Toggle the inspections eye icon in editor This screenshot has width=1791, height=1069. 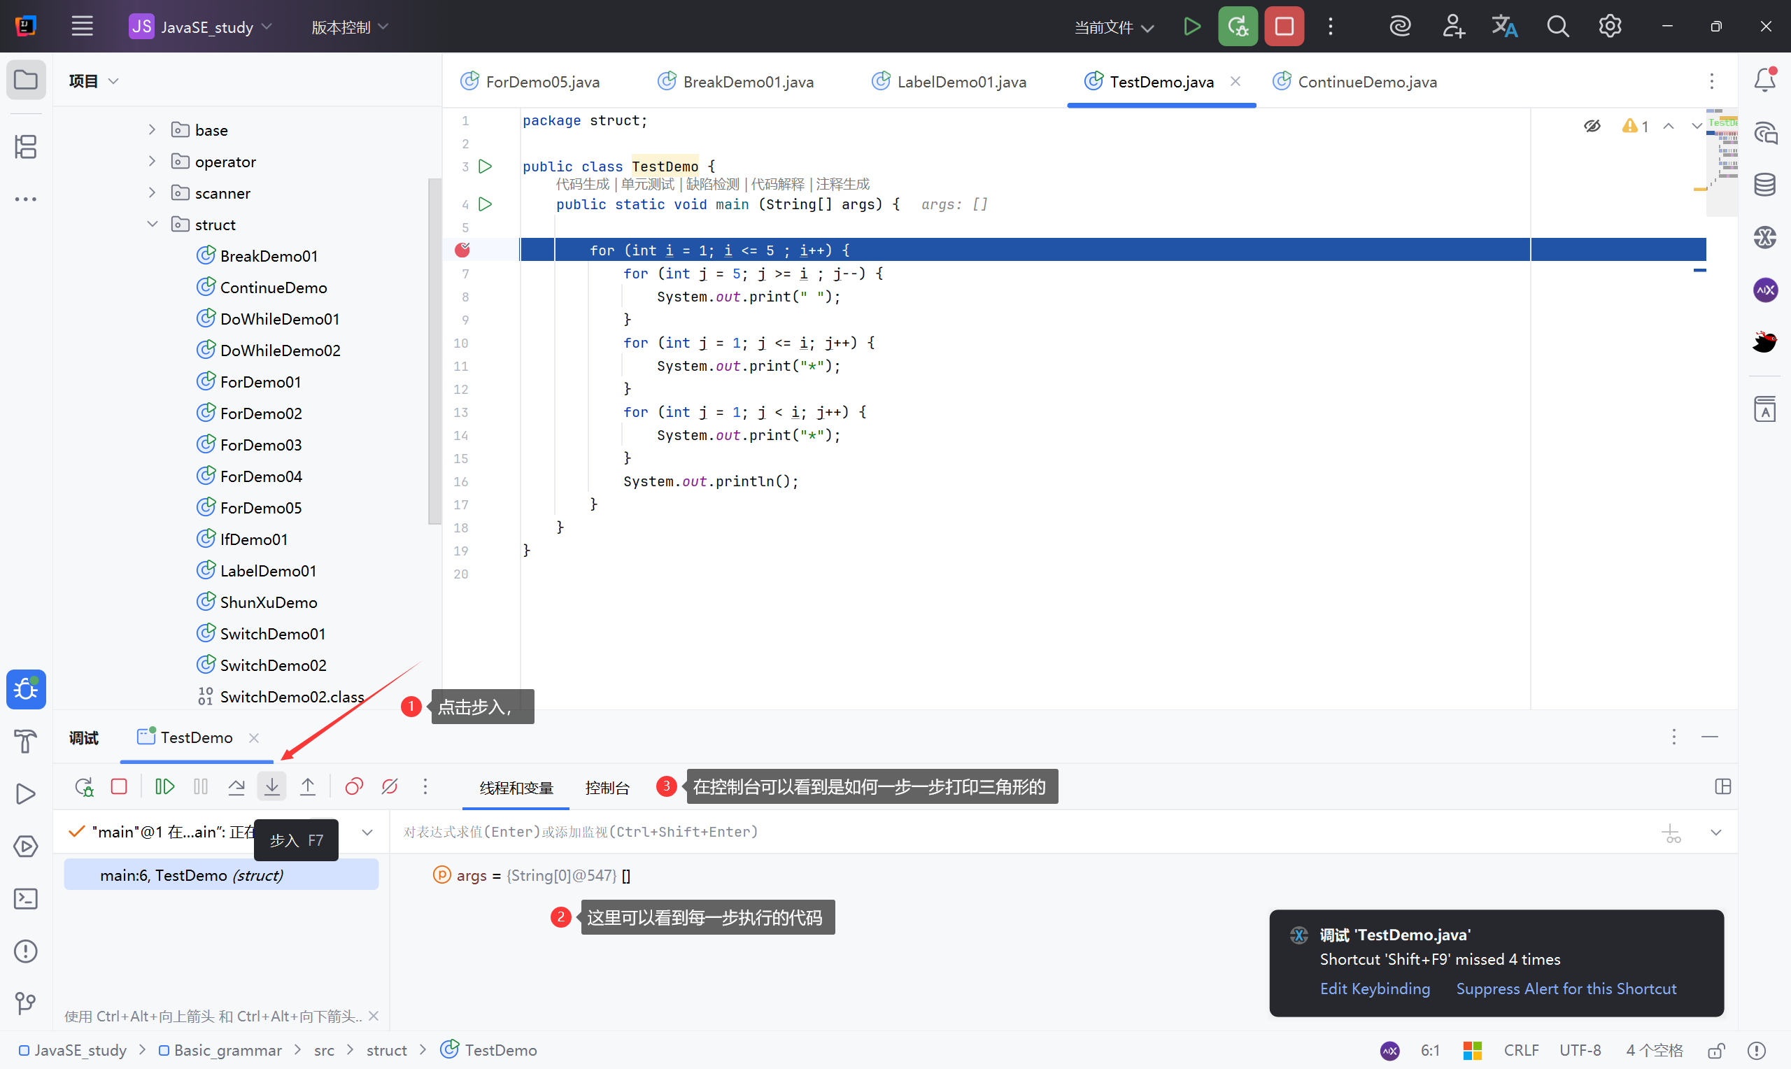1592,126
